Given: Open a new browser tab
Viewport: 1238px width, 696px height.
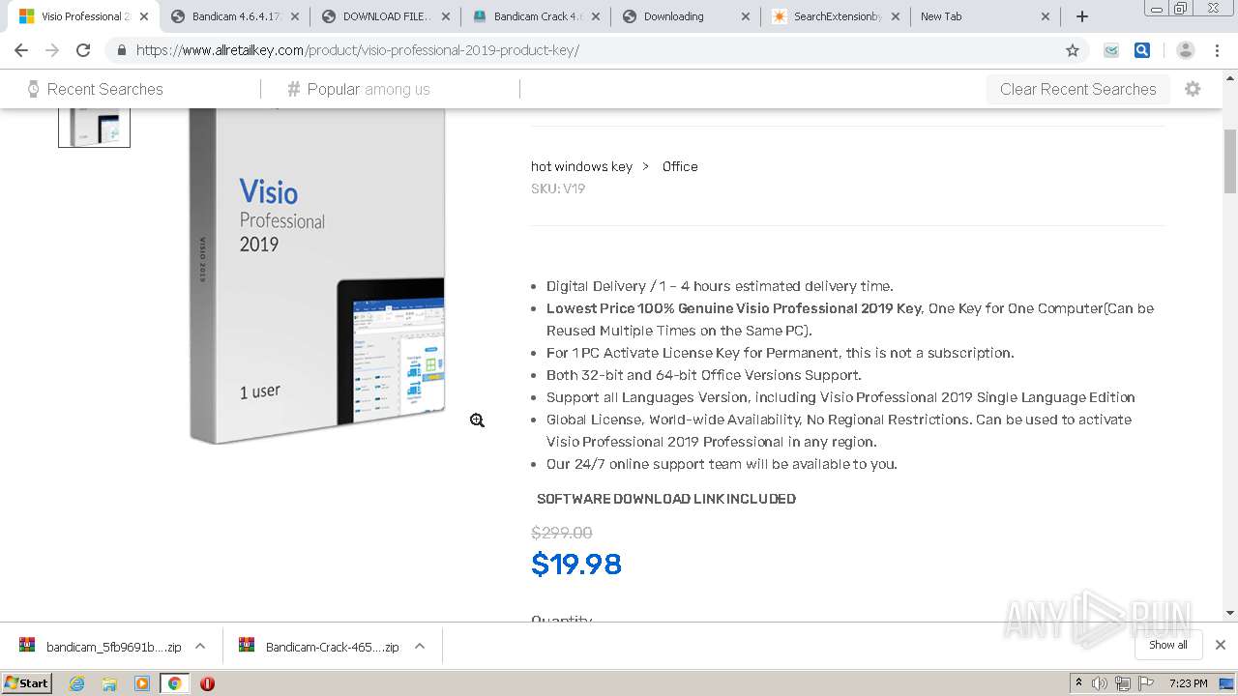Looking at the screenshot, I should [x=1082, y=16].
